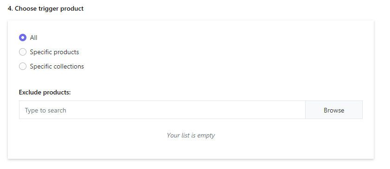Focus the Type to search field
The height and width of the screenshot is (169, 390).
tap(162, 110)
